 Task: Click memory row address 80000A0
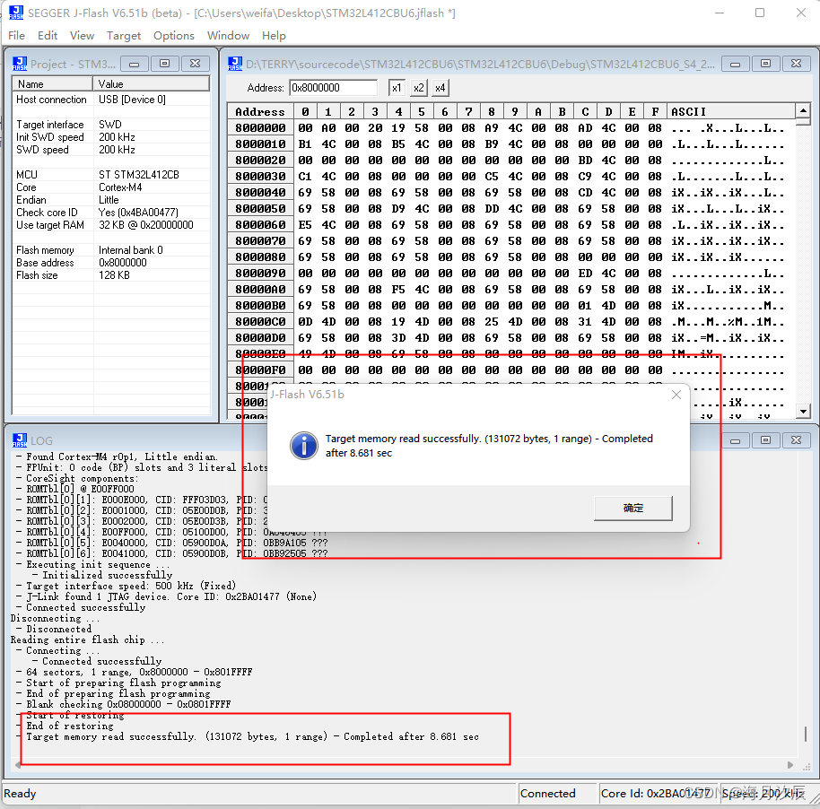pos(260,289)
